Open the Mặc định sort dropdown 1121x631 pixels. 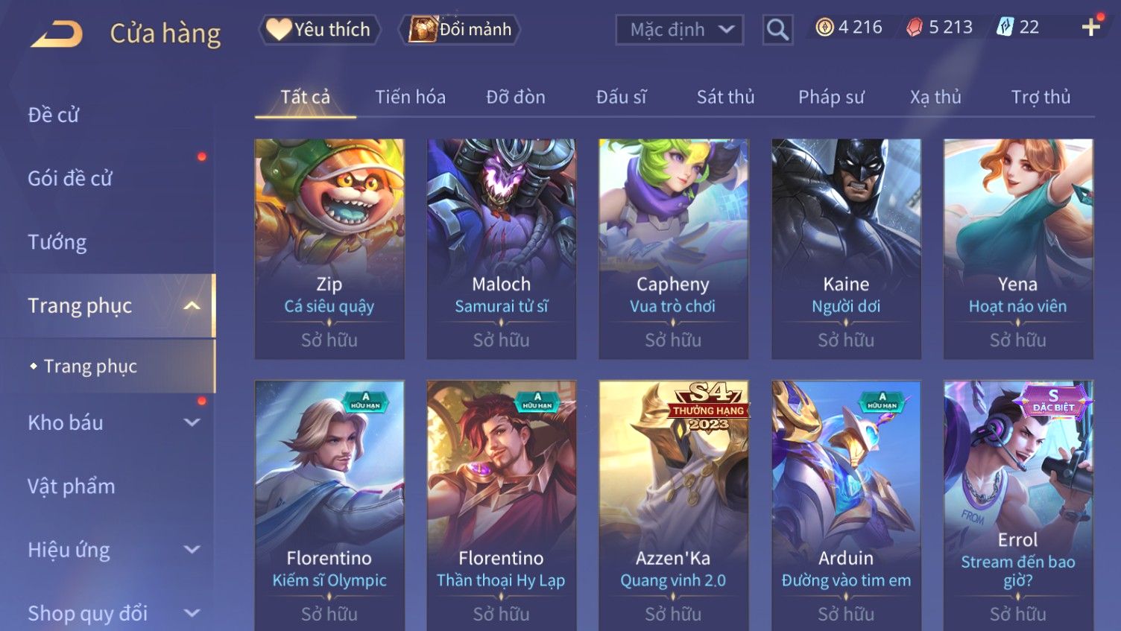680,30
